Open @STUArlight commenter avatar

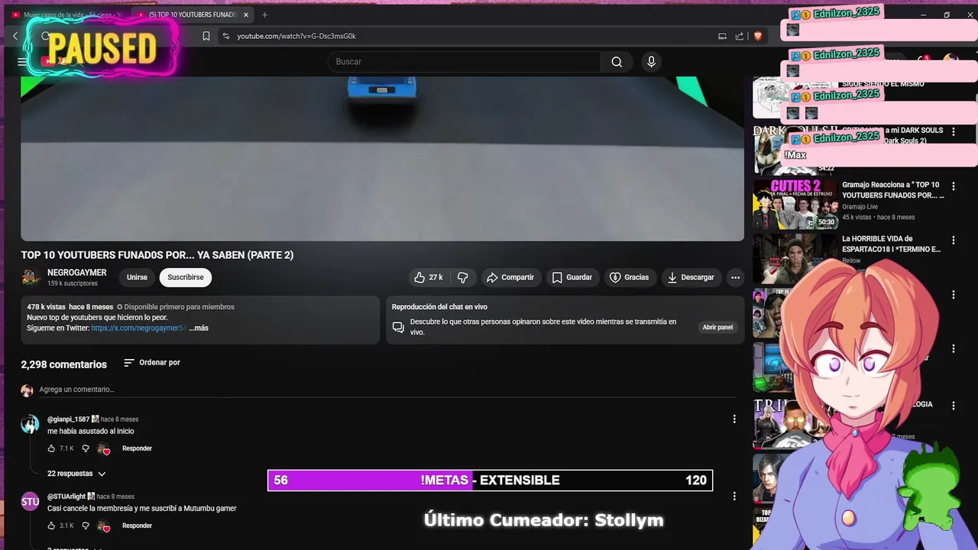point(30,502)
